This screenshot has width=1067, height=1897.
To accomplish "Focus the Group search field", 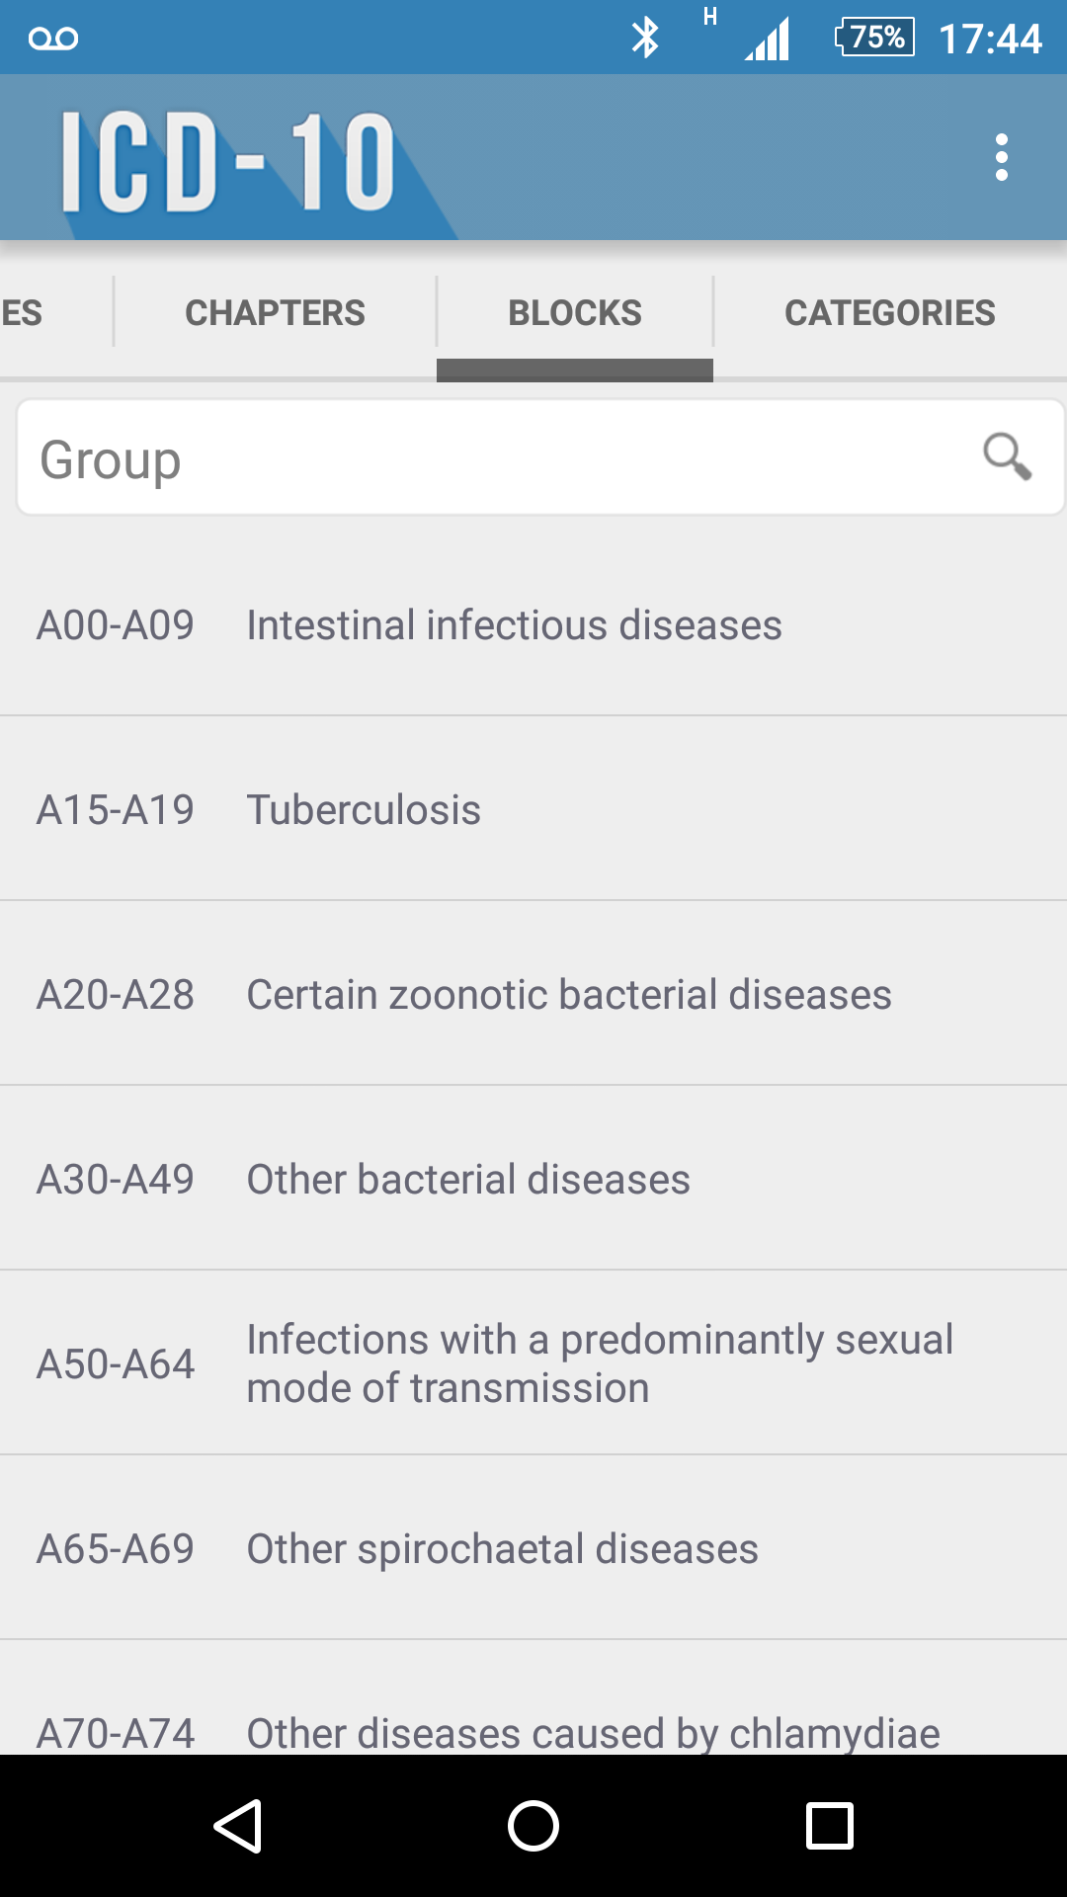I will point(494,458).
